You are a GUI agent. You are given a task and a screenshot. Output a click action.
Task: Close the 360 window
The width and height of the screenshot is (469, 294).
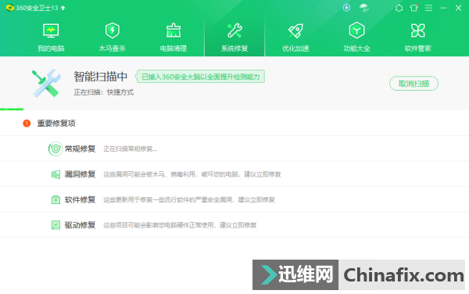458,8
